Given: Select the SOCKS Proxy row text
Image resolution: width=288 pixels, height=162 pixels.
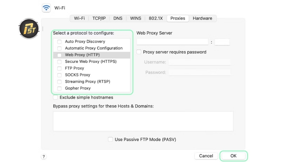Looking at the screenshot, I should tap(77, 75).
